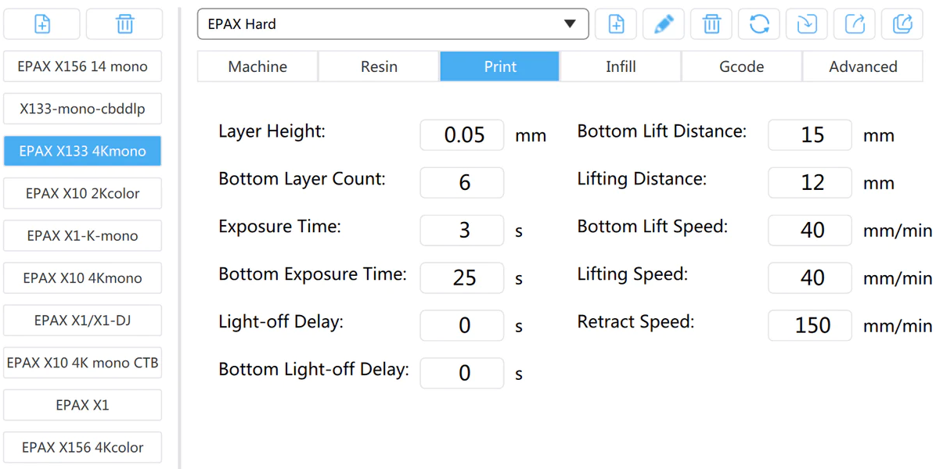Click the Layer Height input field
The height and width of the screenshot is (469, 936).
coord(462,135)
